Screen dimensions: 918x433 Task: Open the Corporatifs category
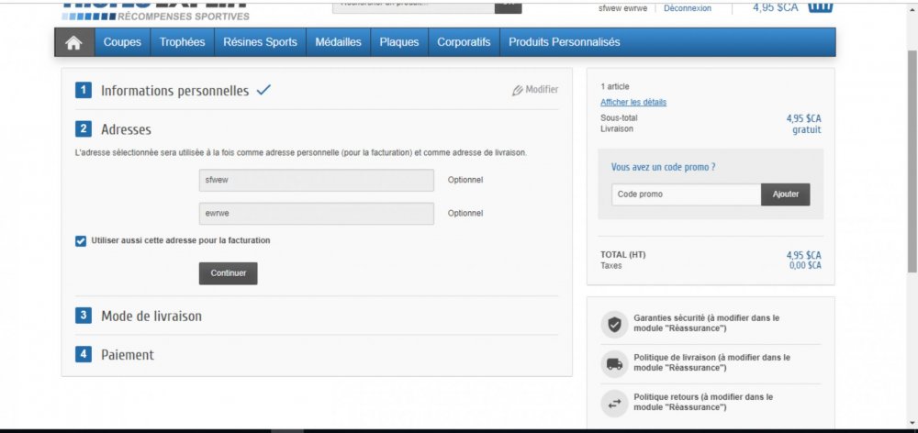pyautogui.click(x=464, y=42)
